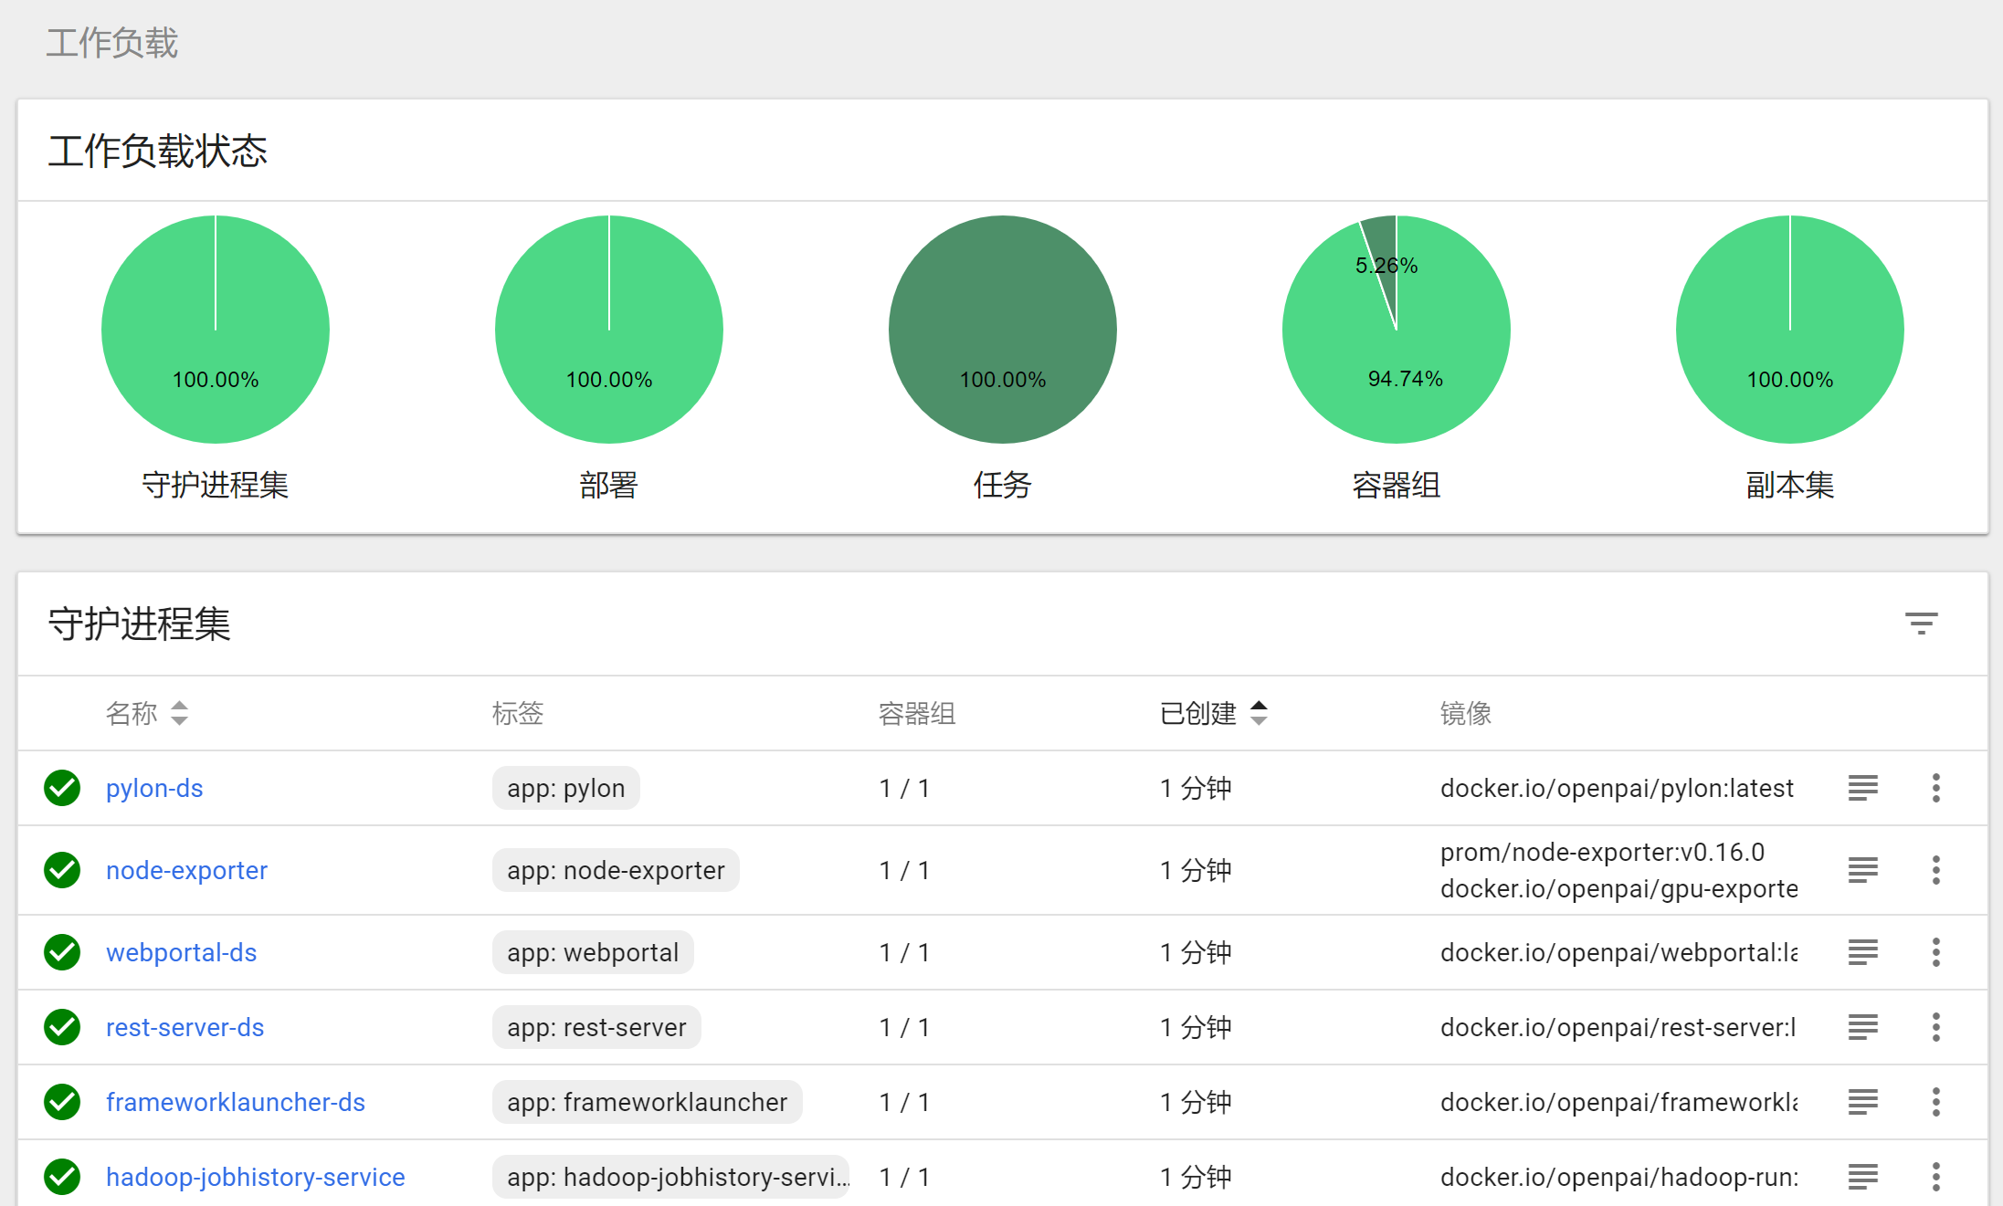Open three-dot actions menu for frameworklauncher-ds
The height and width of the screenshot is (1206, 2003).
click(x=1935, y=1102)
